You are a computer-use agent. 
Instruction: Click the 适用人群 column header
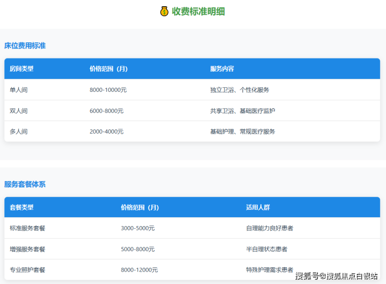coord(258,207)
